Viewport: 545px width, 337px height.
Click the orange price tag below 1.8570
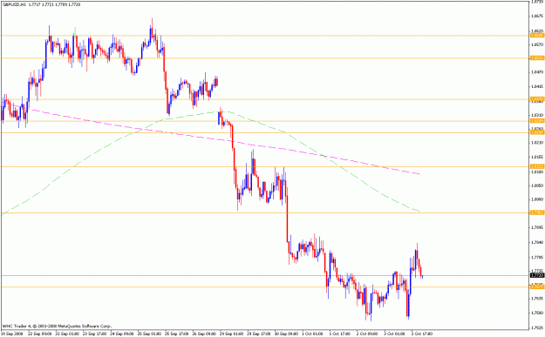536,58
